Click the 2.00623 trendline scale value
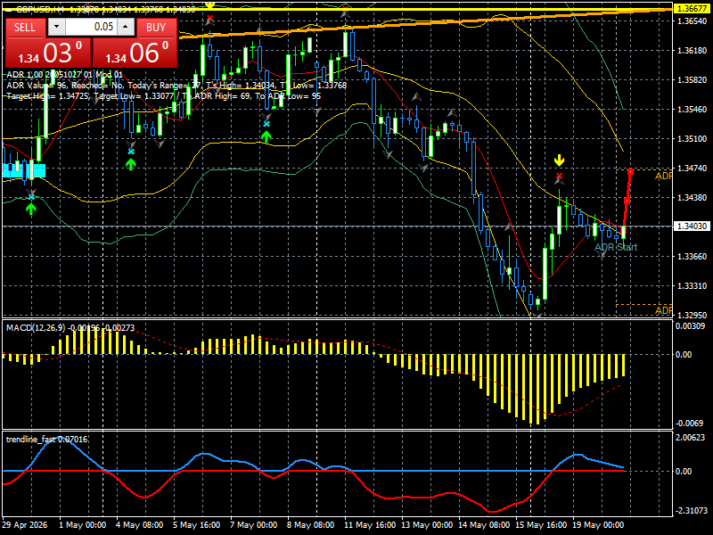This screenshot has width=713, height=535. 690,437
